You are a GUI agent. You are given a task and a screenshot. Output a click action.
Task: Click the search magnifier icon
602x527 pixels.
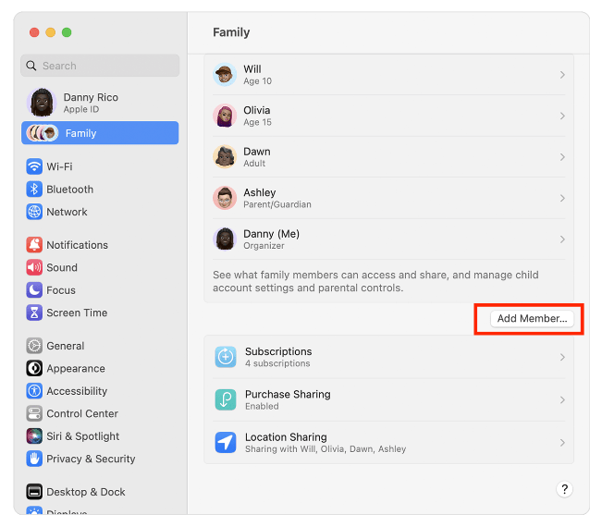pyautogui.click(x=31, y=66)
